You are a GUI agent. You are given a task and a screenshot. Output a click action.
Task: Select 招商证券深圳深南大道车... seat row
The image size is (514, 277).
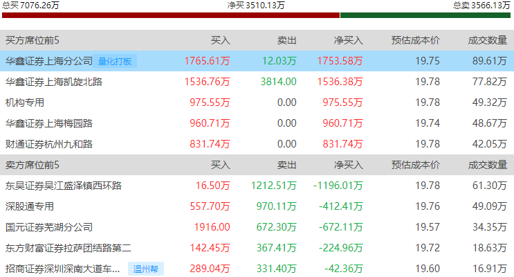[x=257, y=269]
